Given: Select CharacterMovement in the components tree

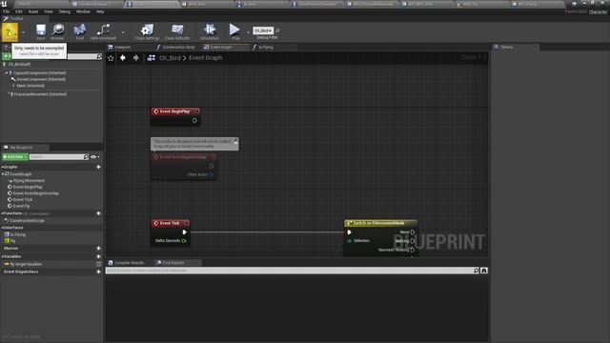Looking at the screenshot, I should pos(40,94).
